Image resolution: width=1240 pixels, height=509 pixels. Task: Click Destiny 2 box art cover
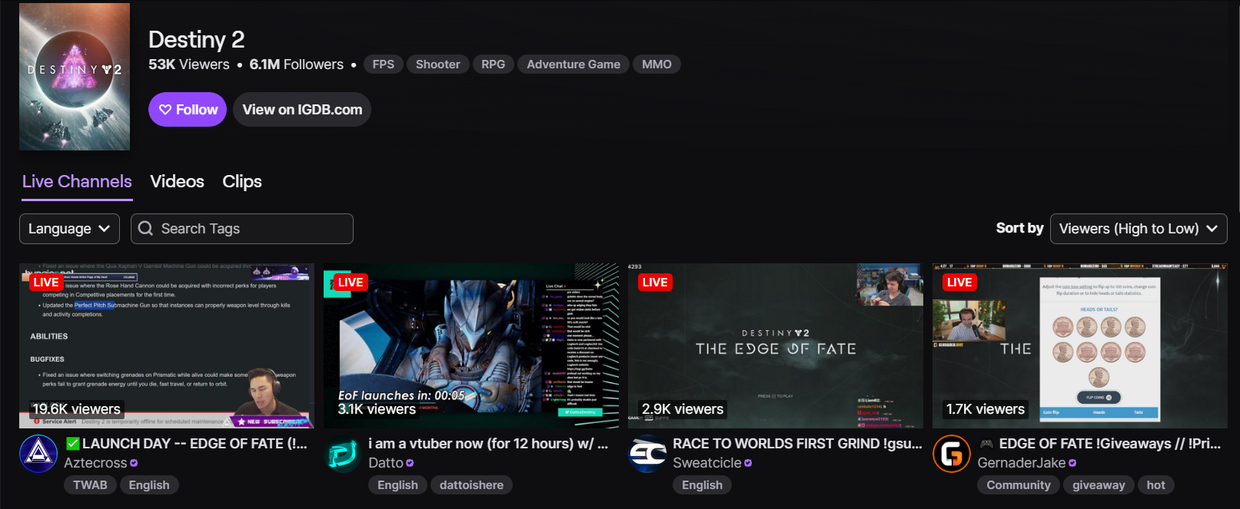point(75,77)
